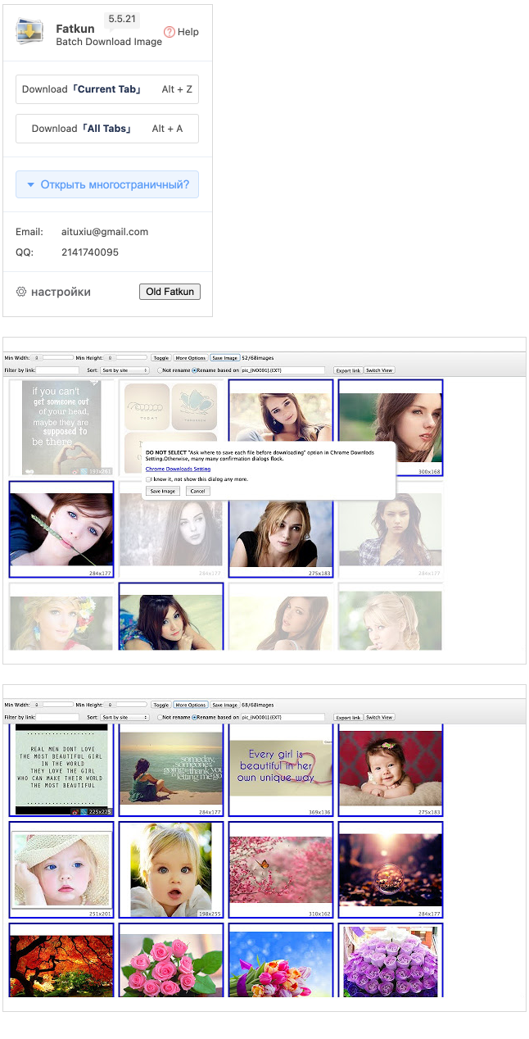Click the QQ number 2141740095
Image resolution: width=529 pixels, height=1039 pixels.
pyautogui.click(x=90, y=252)
